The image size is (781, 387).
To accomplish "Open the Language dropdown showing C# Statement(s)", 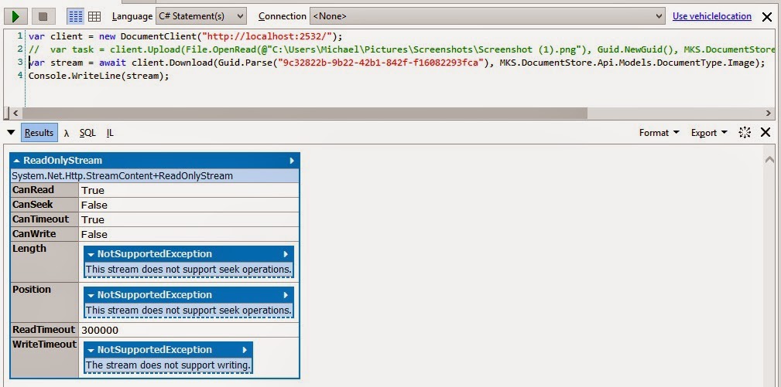I will pos(201,16).
